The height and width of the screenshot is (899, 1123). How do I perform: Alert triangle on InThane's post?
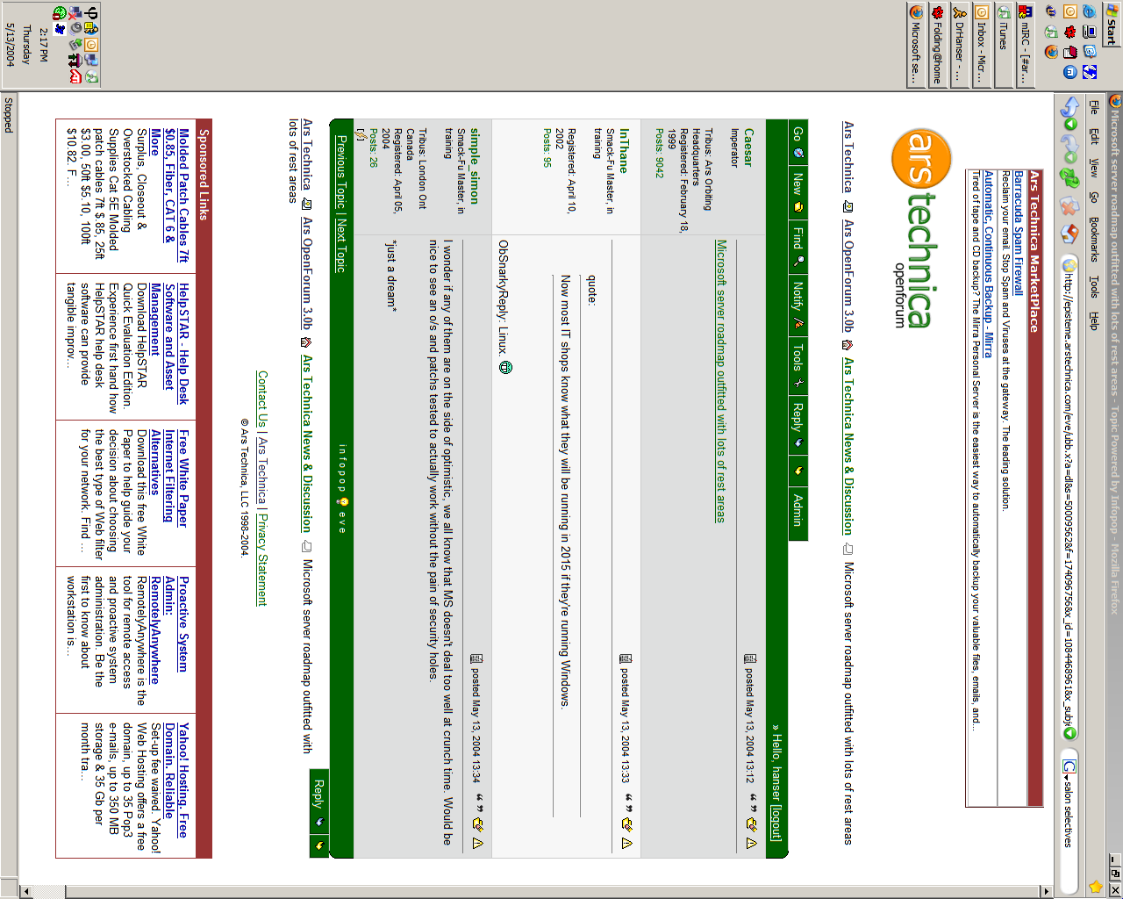coord(627,843)
